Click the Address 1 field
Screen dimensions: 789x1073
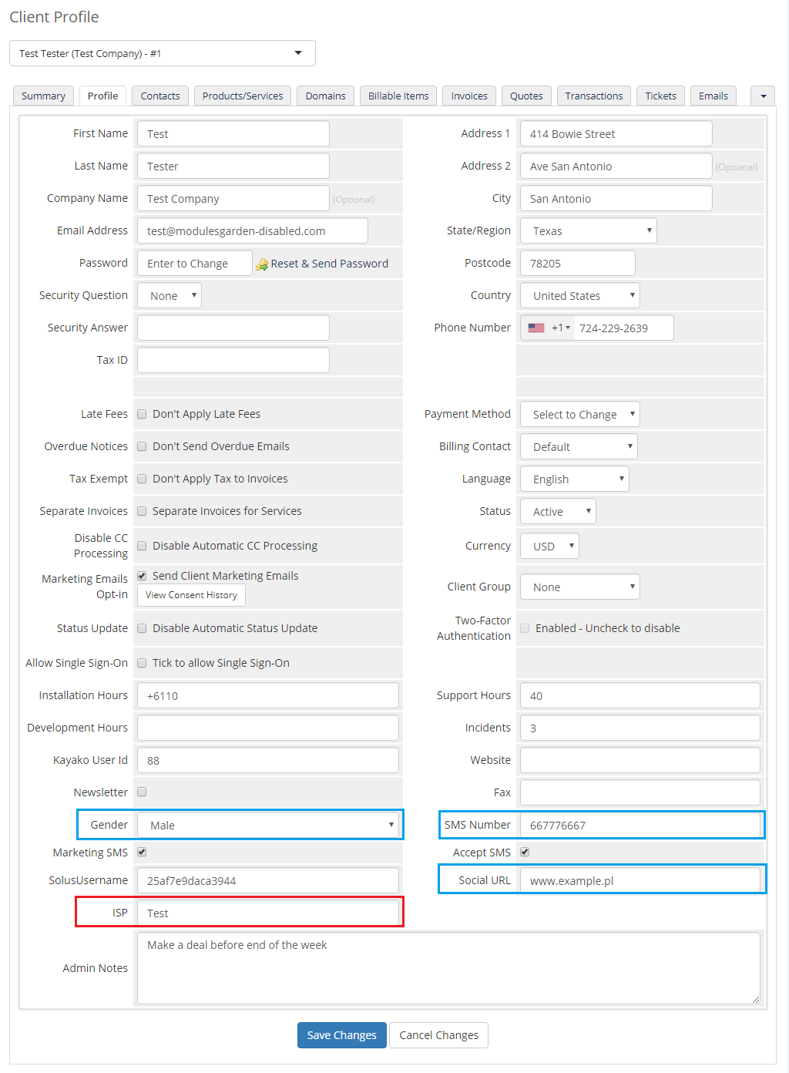pyautogui.click(x=616, y=133)
